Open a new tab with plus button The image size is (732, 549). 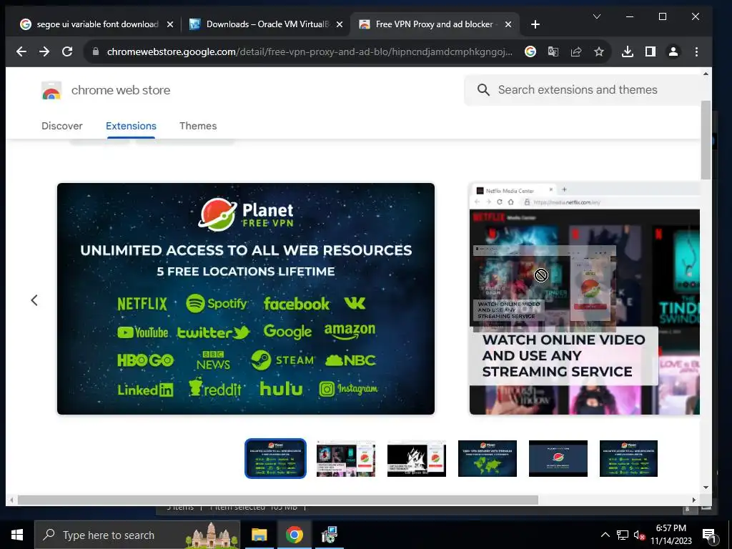535,24
